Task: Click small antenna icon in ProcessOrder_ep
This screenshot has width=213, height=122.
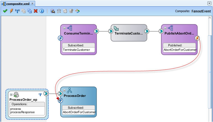Action: (x=40, y=94)
